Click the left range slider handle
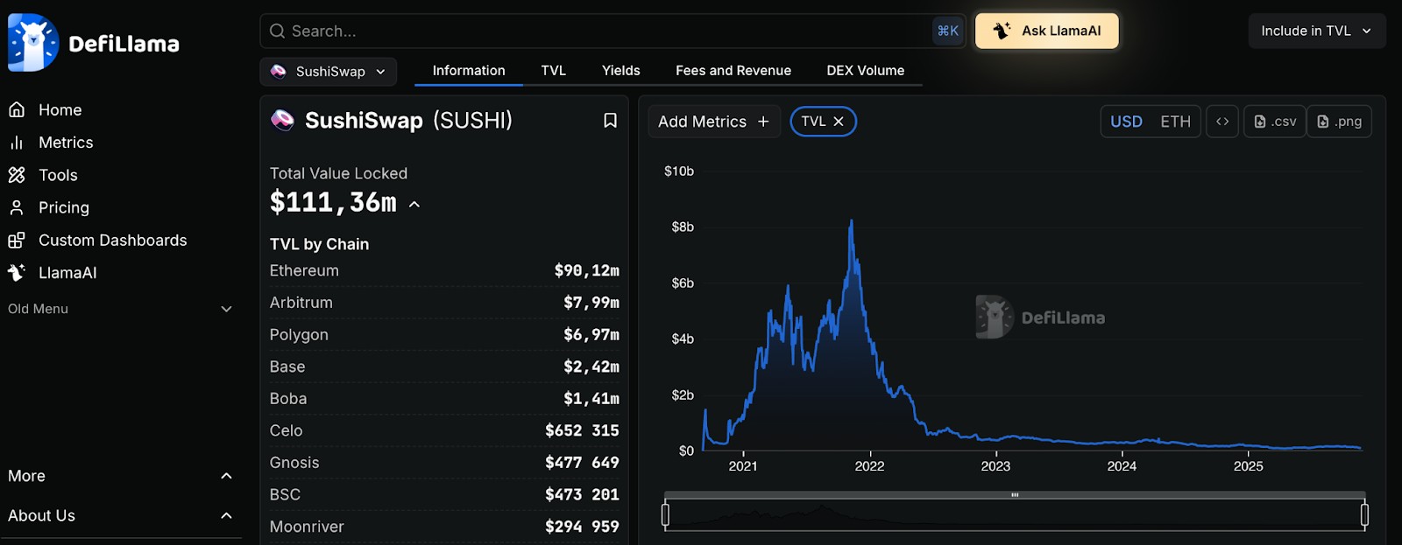 coord(665,515)
